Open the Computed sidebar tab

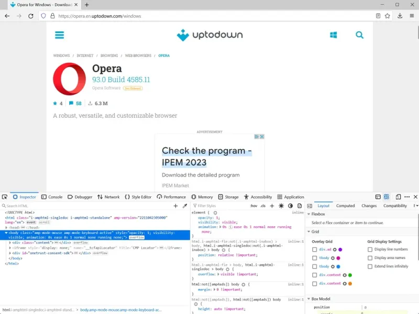pos(345,206)
